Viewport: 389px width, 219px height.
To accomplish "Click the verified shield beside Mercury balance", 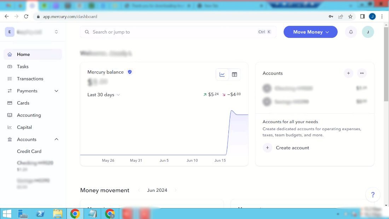I will click(130, 72).
